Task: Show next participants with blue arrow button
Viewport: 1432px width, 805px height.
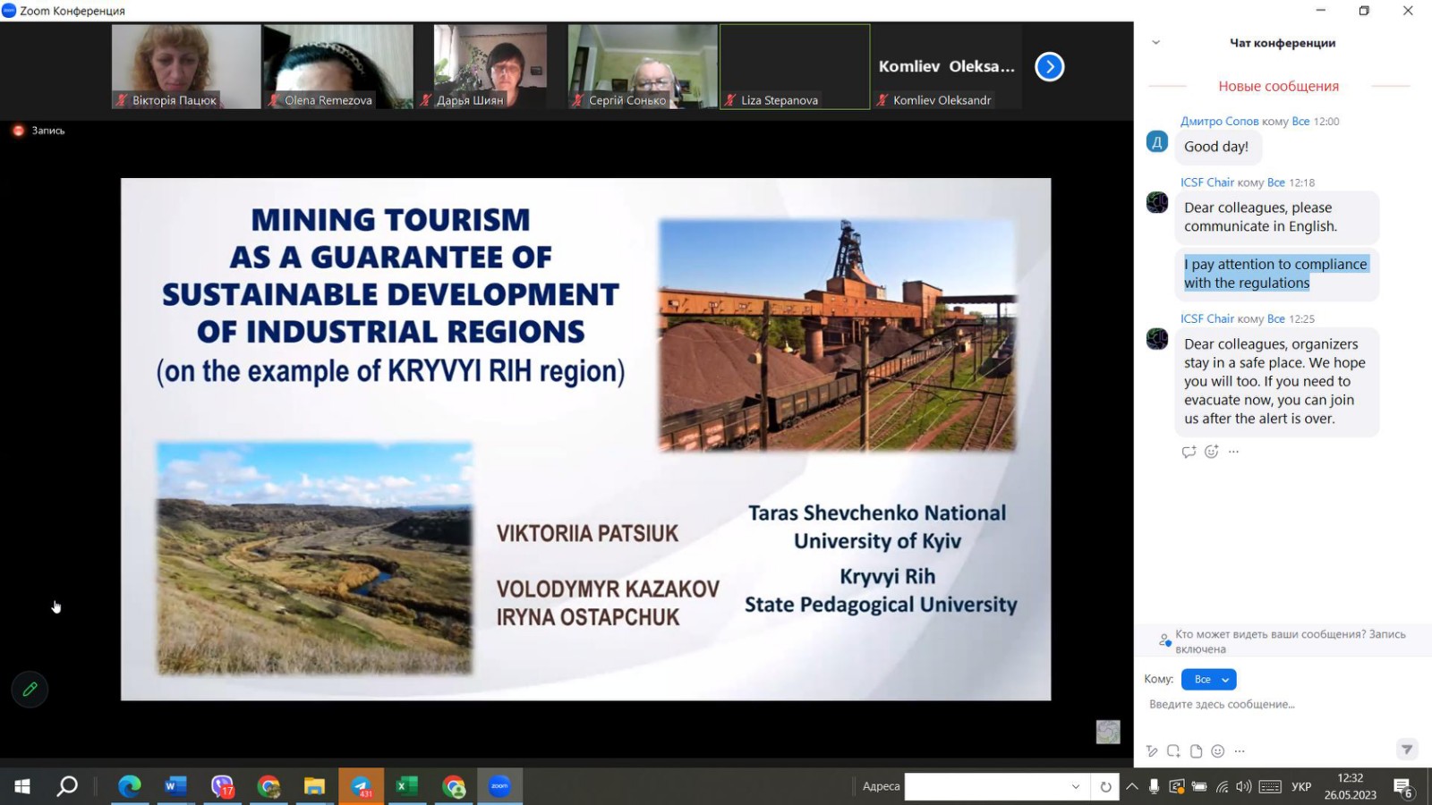Action: (x=1049, y=66)
